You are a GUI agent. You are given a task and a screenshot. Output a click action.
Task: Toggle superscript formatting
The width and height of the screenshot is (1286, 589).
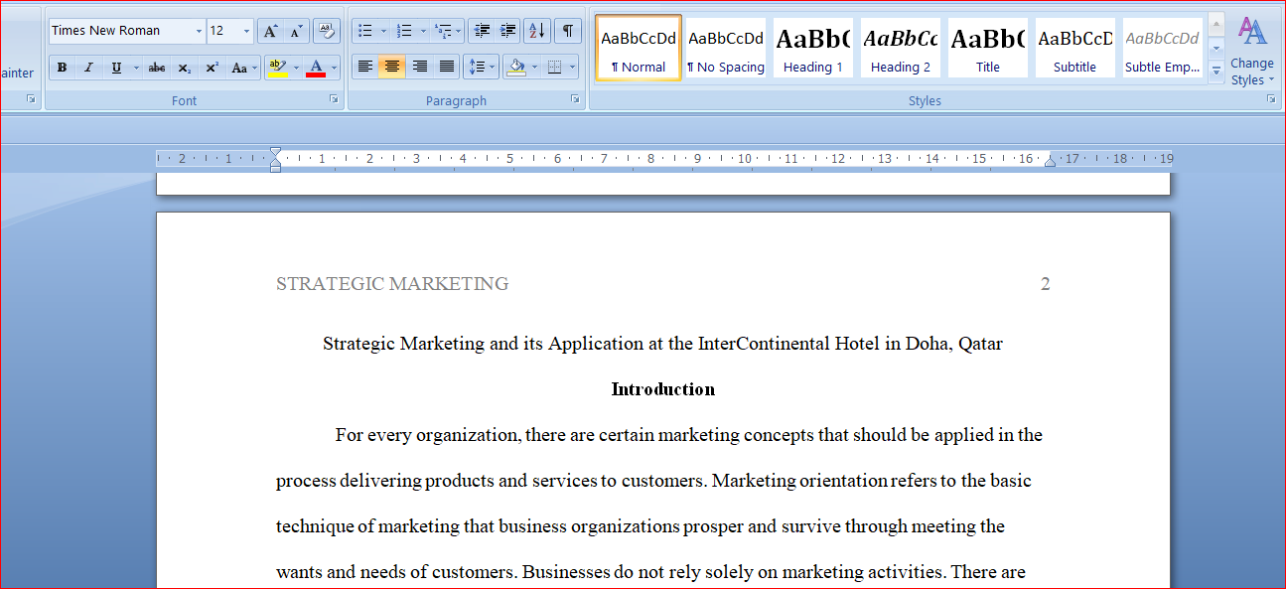pos(212,68)
